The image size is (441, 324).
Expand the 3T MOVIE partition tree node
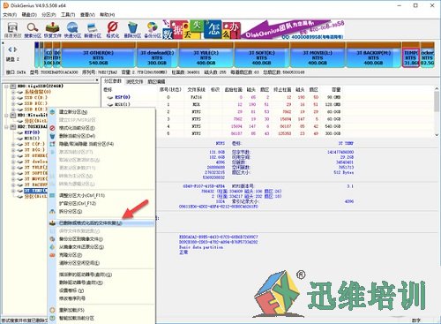[13, 179]
